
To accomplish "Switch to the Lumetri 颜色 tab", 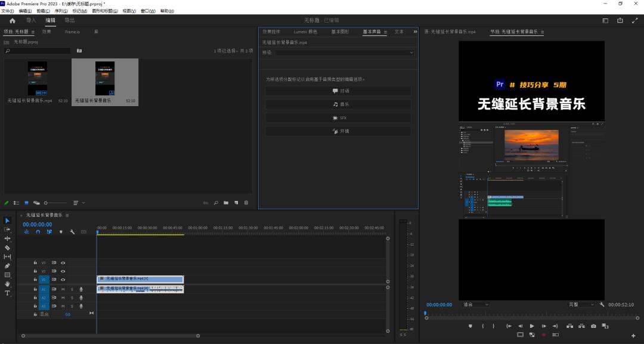I will [305, 32].
